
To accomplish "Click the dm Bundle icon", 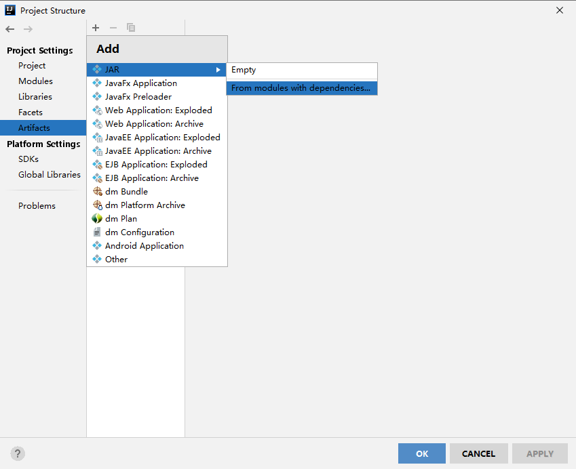I will click(97, 192).
